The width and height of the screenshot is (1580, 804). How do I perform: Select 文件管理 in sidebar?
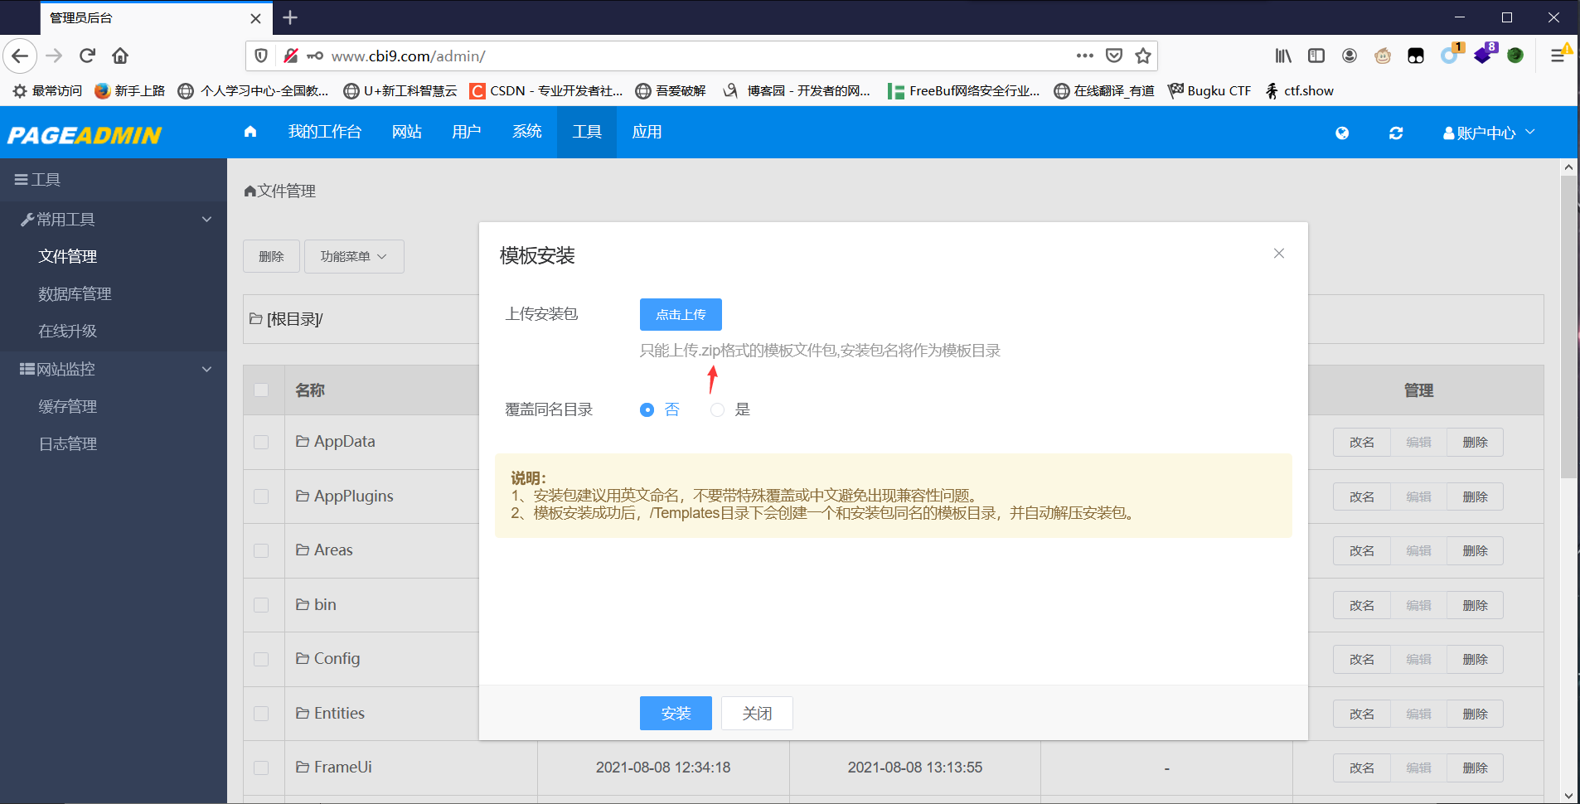click(68, 257)
